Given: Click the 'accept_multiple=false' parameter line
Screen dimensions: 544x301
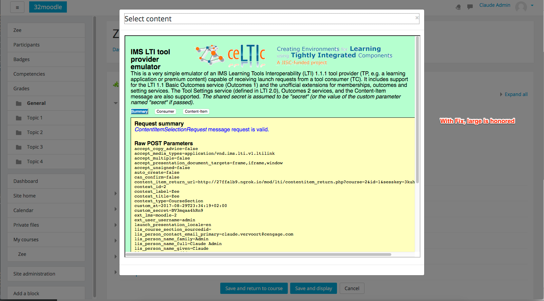Looking at the screenshot, I should point(162,158).
